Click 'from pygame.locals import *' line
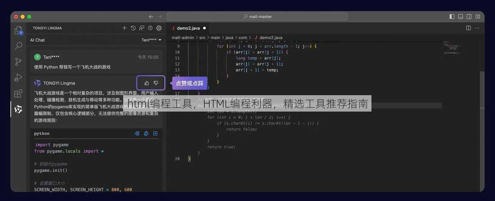This screenshot has height=201, width=495. [69, 151]
